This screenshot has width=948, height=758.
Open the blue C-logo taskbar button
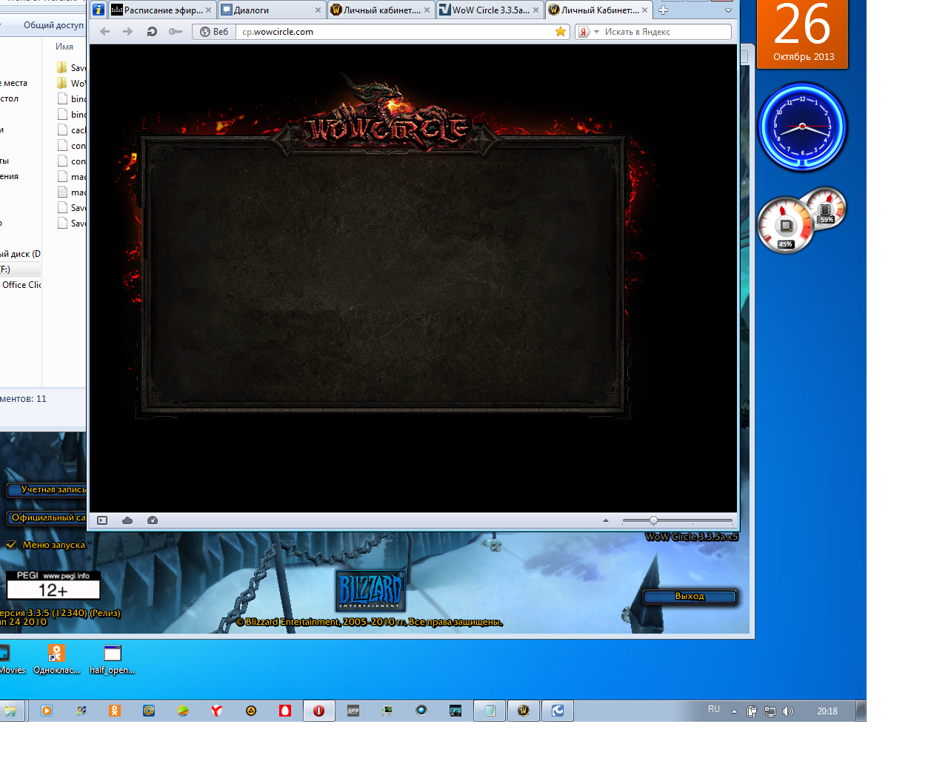[558, 711]
